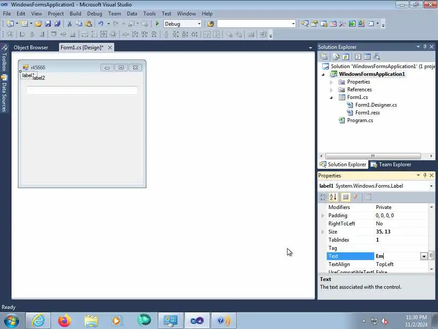Screen dimensions: 438x329
Task: Expand the Size property
Action: click(x=323, y=232)
